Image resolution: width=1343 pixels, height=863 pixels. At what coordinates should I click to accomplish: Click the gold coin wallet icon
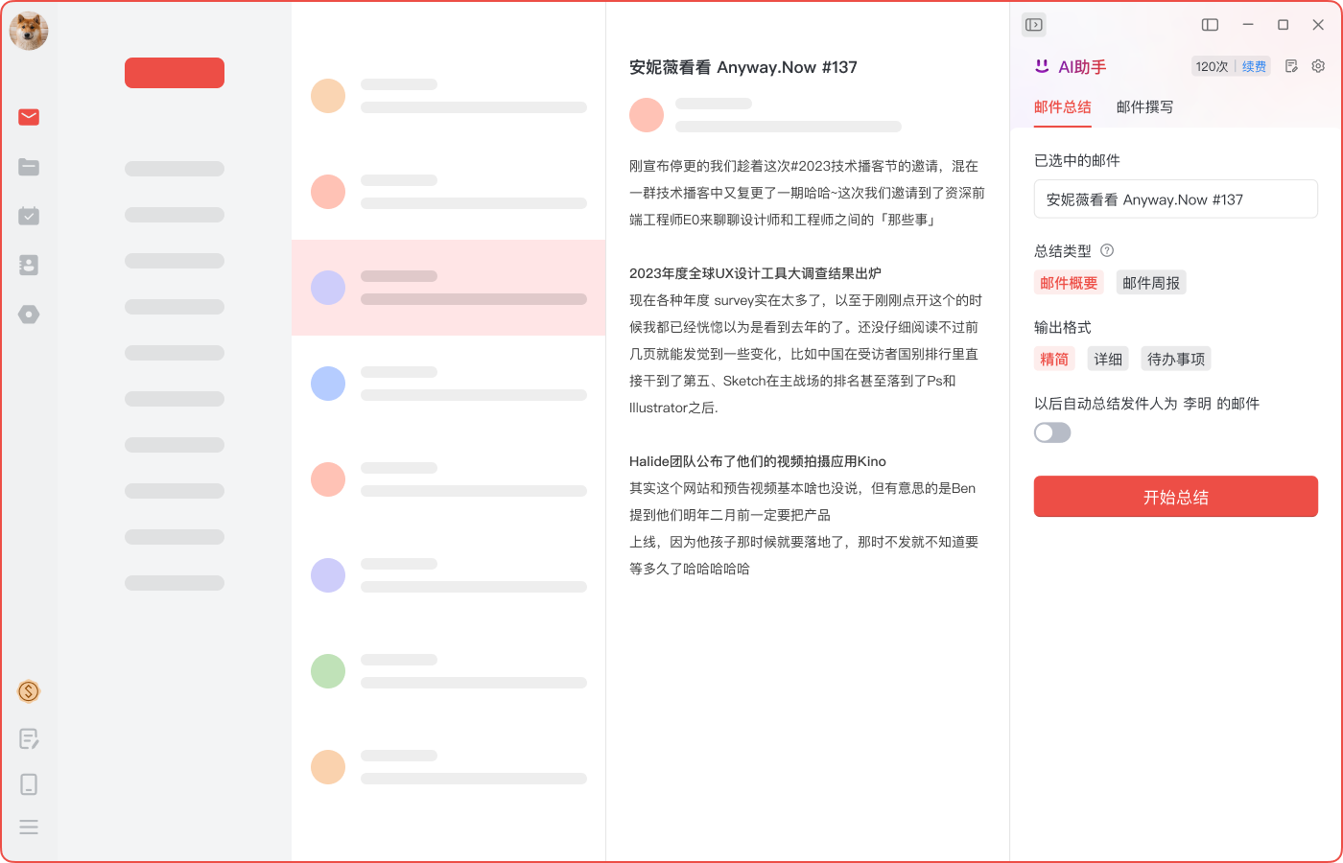(x=29, y=691)
